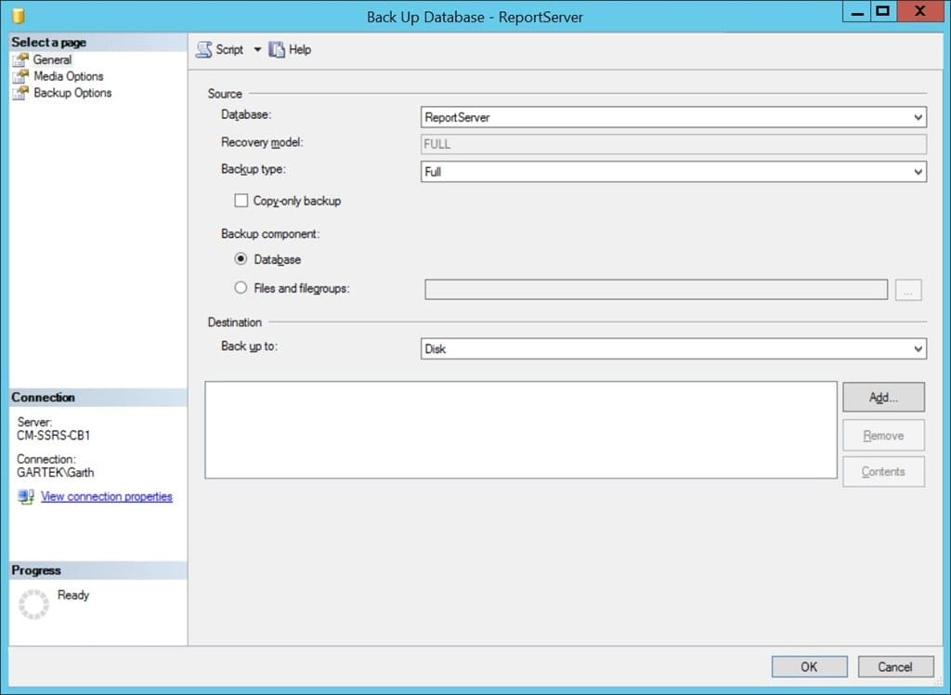Click the CM-SSRS-CB1 server name
This screenshot has width=951, height=695.
click(x=53, y=435)
